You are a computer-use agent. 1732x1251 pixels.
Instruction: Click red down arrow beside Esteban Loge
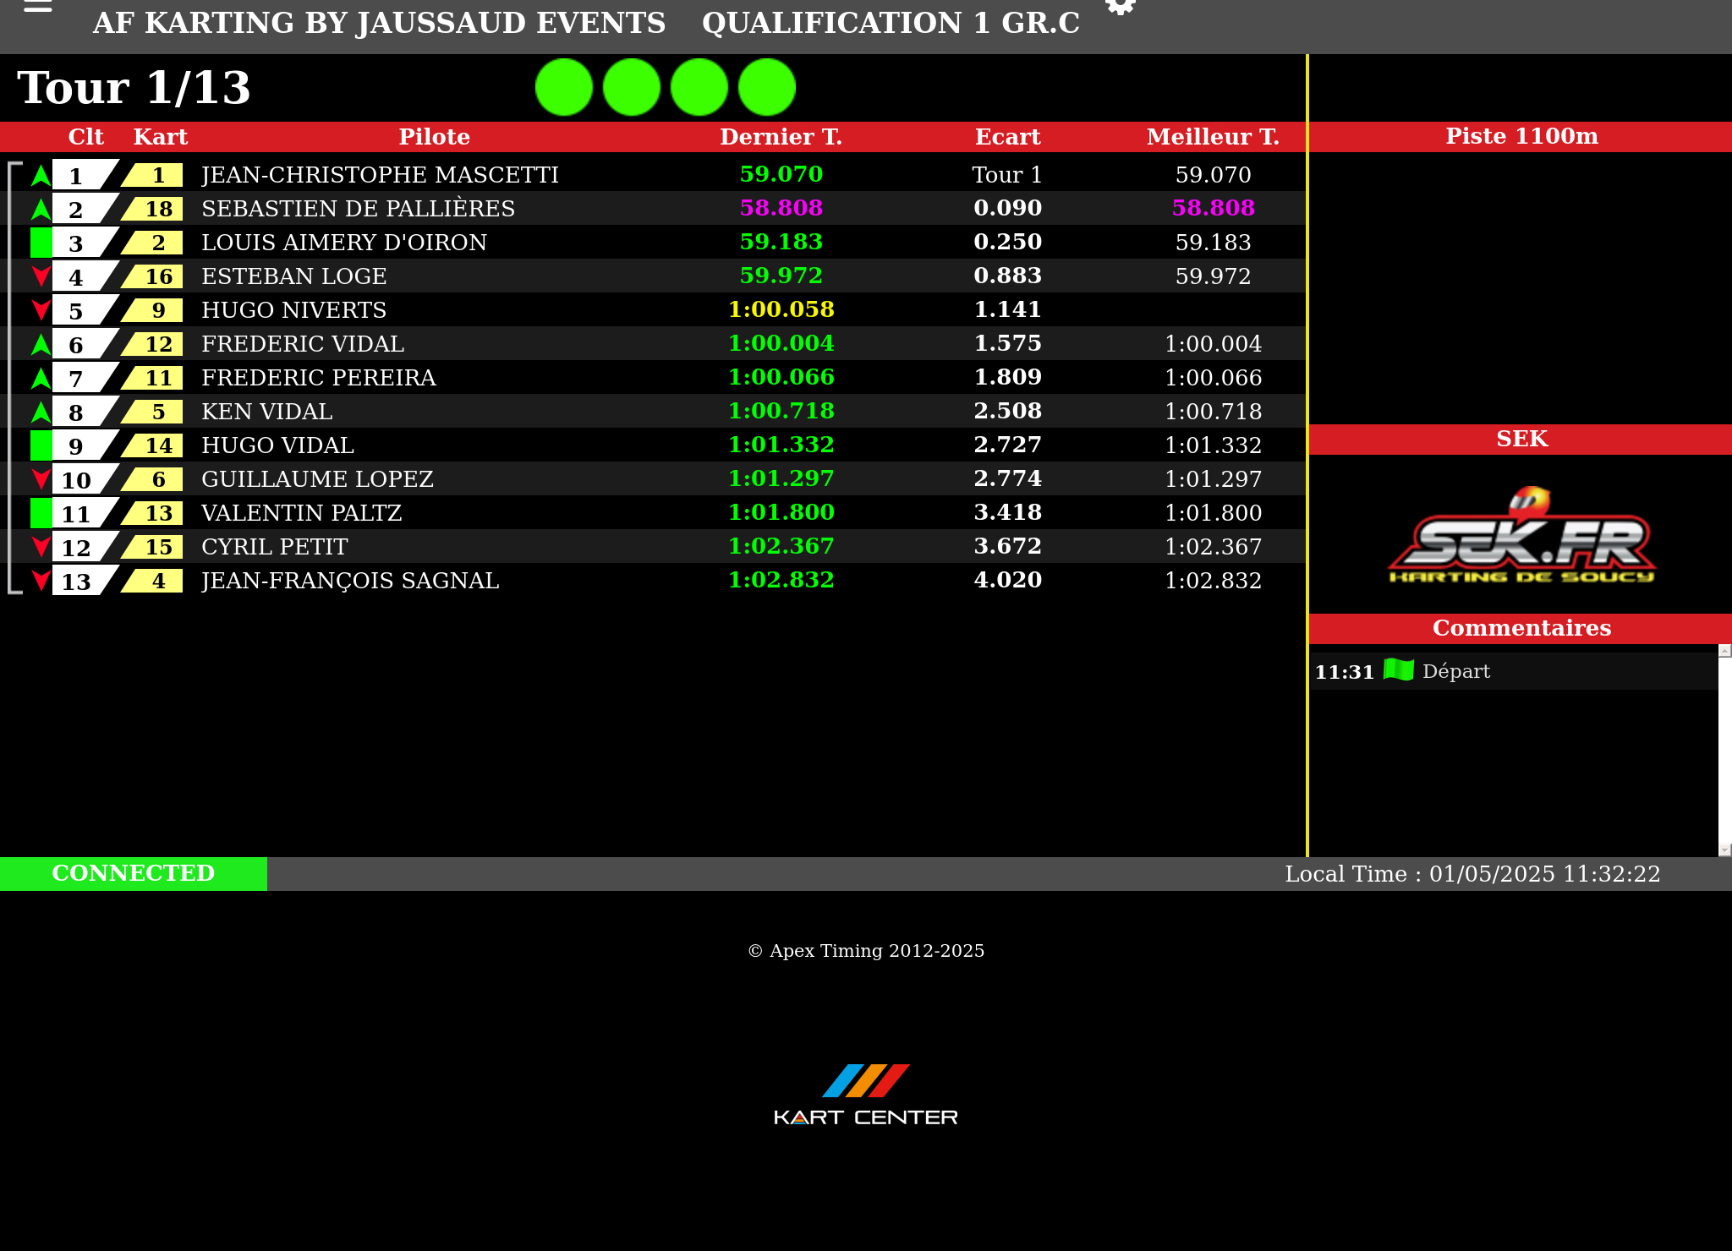tap(41, 276)
